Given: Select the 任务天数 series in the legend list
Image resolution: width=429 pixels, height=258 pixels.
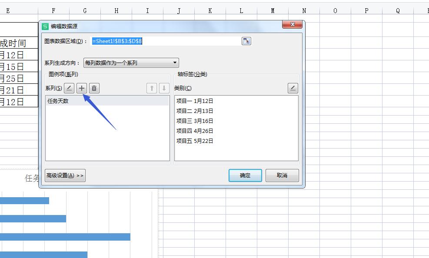Looking at the screenshot, I should [58, 100].
